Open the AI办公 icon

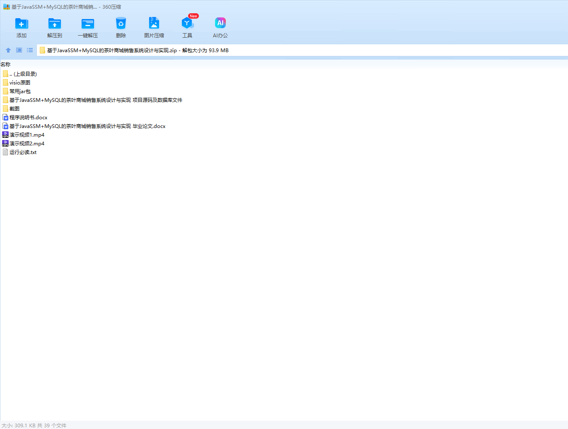pos(220,23)
